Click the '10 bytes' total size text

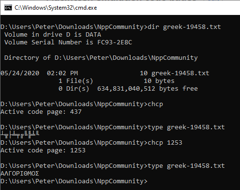(159, 81)
